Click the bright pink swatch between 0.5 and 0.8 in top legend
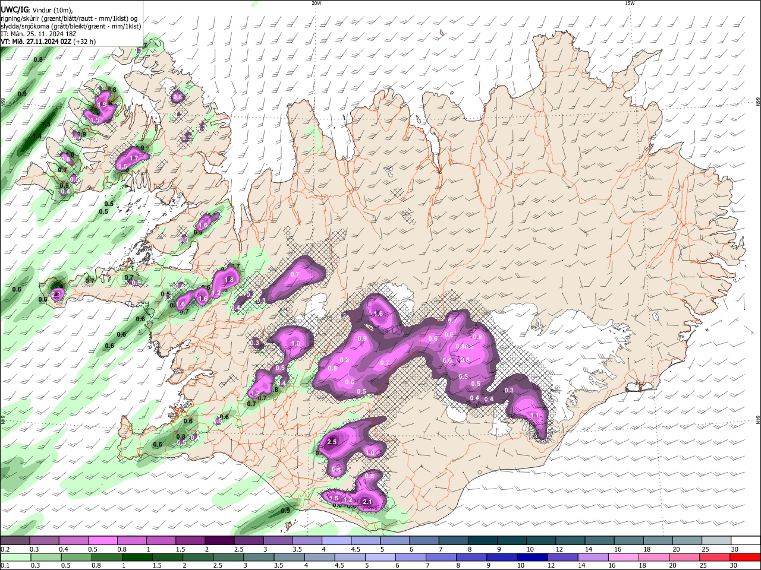 coord(102,541)
